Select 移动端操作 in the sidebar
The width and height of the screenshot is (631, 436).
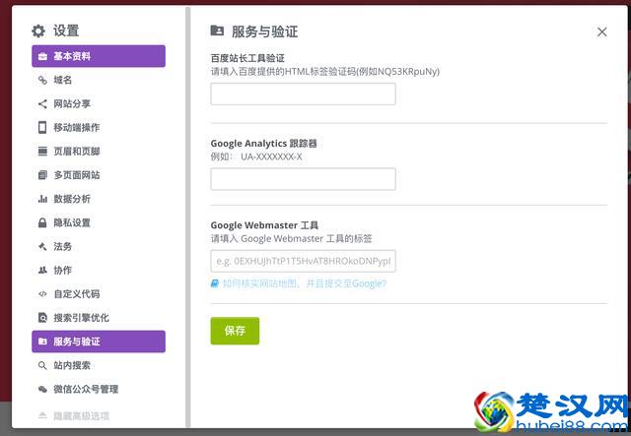[99, 127]
